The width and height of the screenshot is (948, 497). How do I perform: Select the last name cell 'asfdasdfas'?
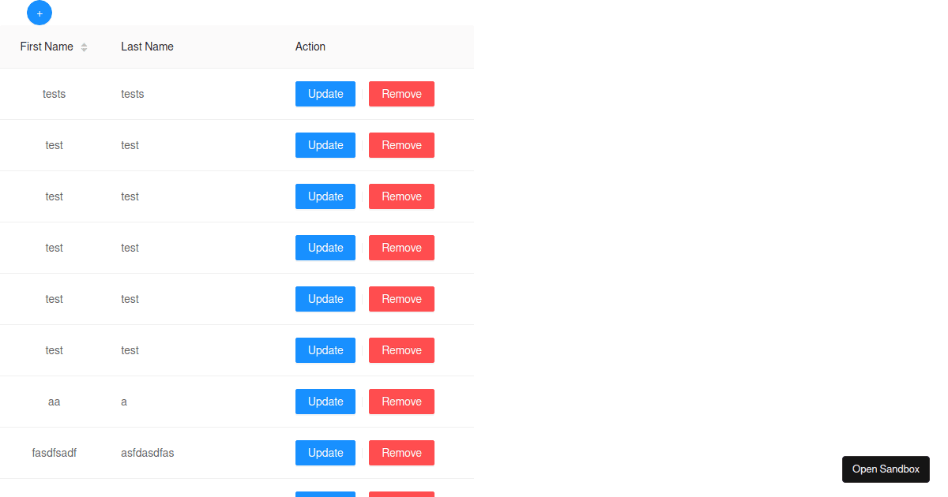point(148,453)
